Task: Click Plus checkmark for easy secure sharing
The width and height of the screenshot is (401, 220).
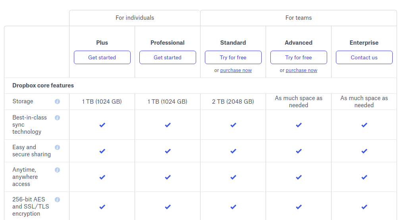Action: [102, 151]
